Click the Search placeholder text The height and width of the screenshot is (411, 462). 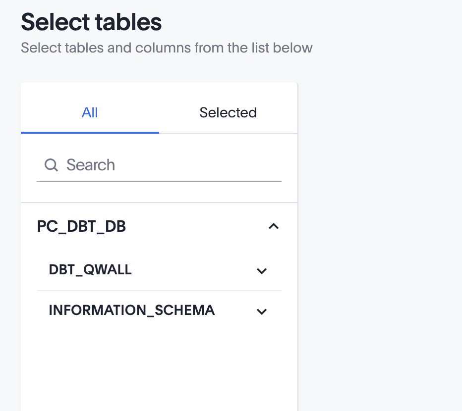[91, 165]
